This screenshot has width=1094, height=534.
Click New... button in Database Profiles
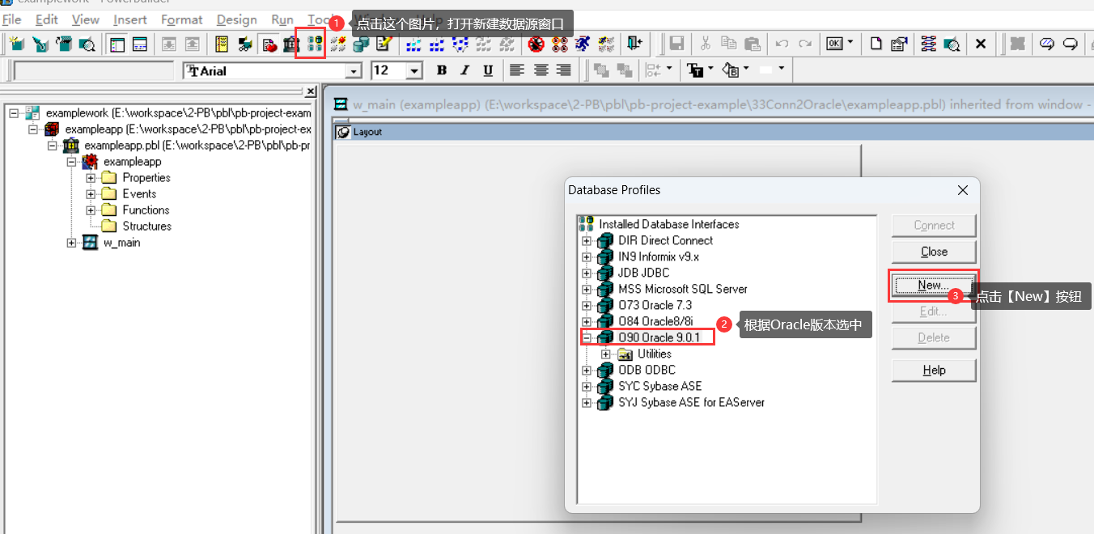[934, 285]
